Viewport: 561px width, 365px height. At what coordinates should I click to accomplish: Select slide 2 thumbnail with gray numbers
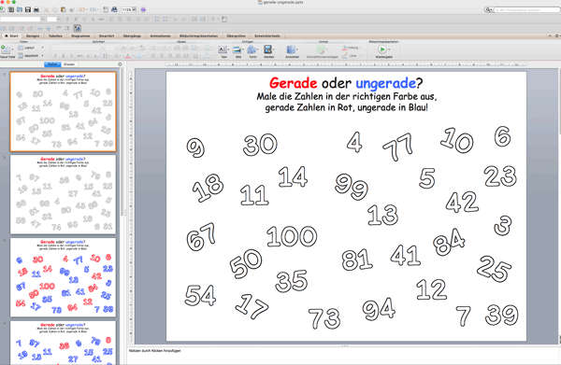point(63,194)
